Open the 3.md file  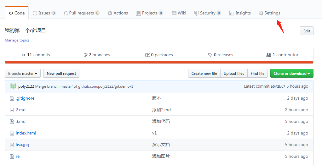[x=20, y=122]
